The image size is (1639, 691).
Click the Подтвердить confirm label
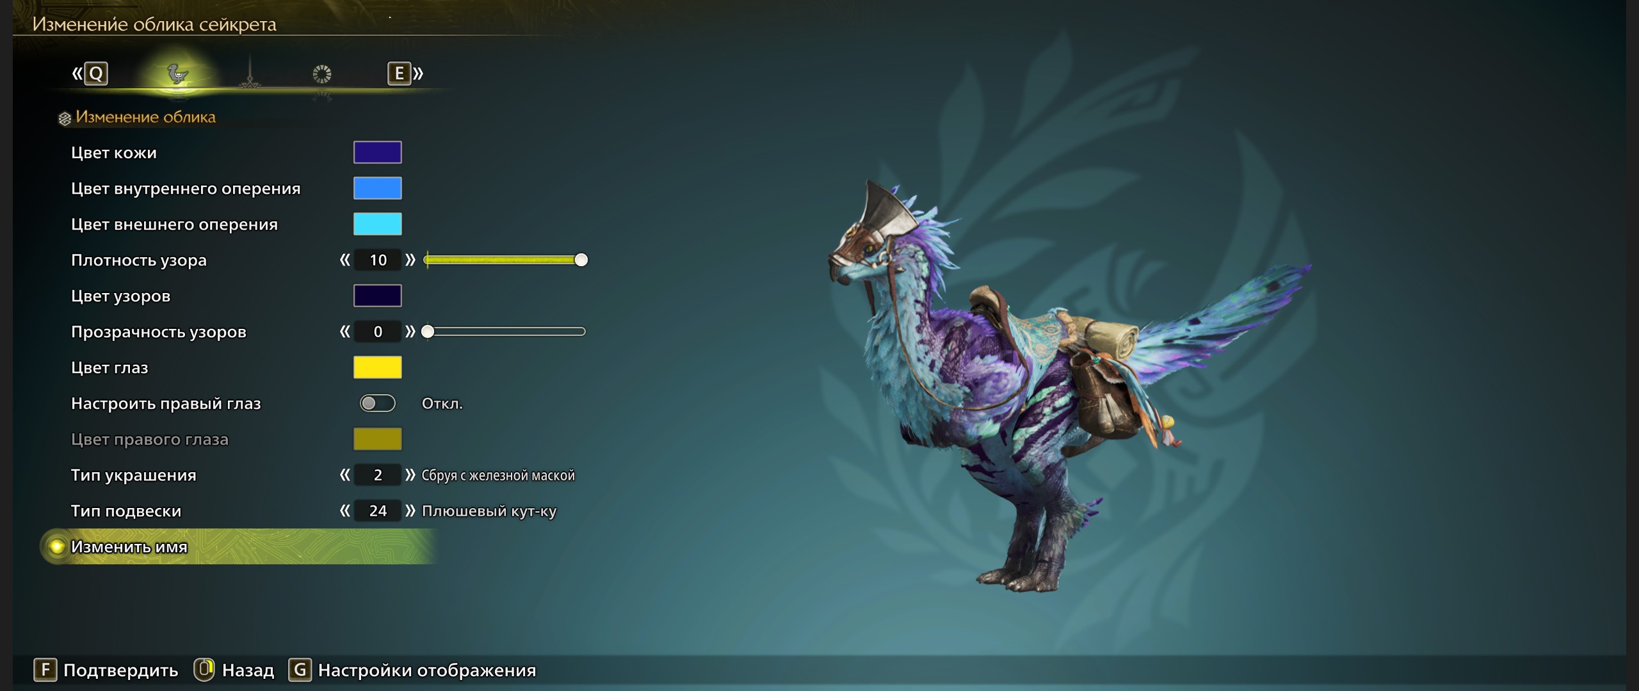(x=121, y=670)
